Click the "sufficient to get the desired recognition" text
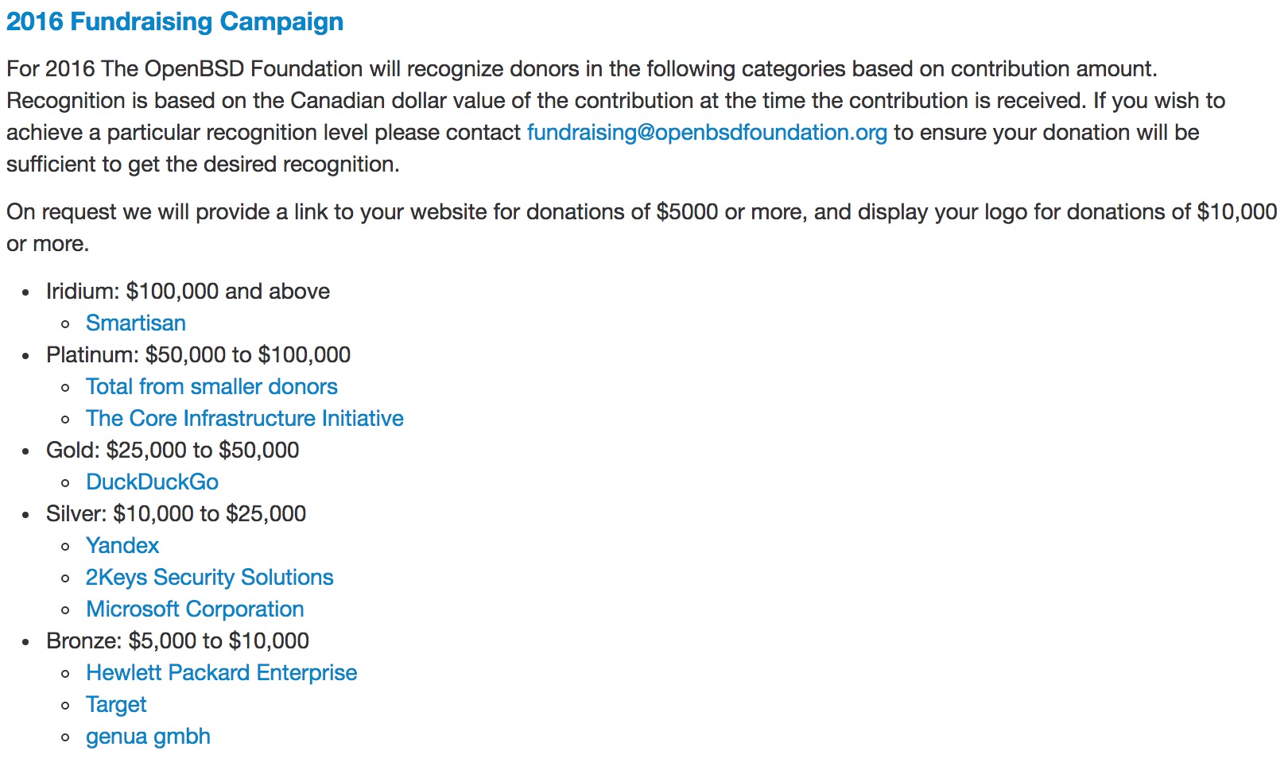This screenshot has height=766, width=1288. [203, 164]
